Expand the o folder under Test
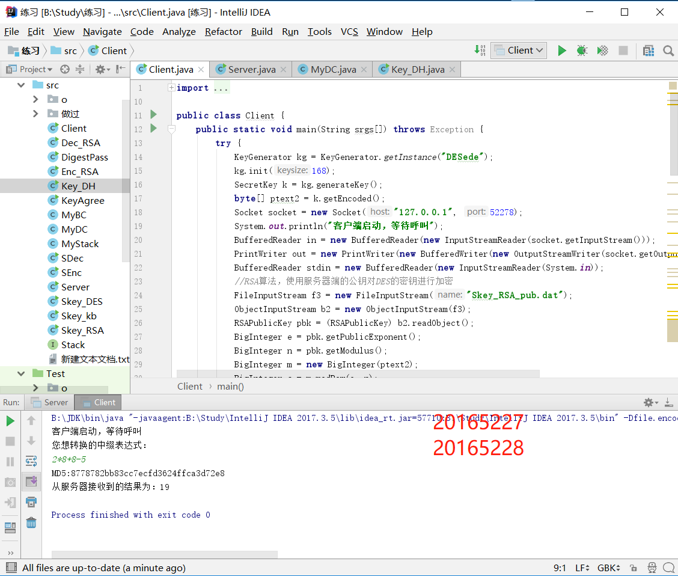Viewport: 678px width, 576px height. [35, 388]
